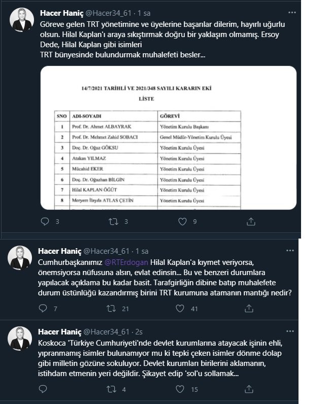Image resolution: width=331 pixels, height=404 pixels.
Task: Share the first tweet via share icon
Action: [251, 222]
